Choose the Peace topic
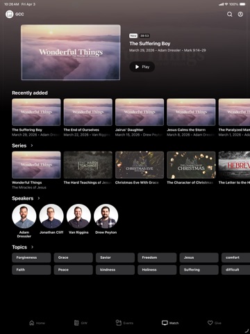 point(74,270)
